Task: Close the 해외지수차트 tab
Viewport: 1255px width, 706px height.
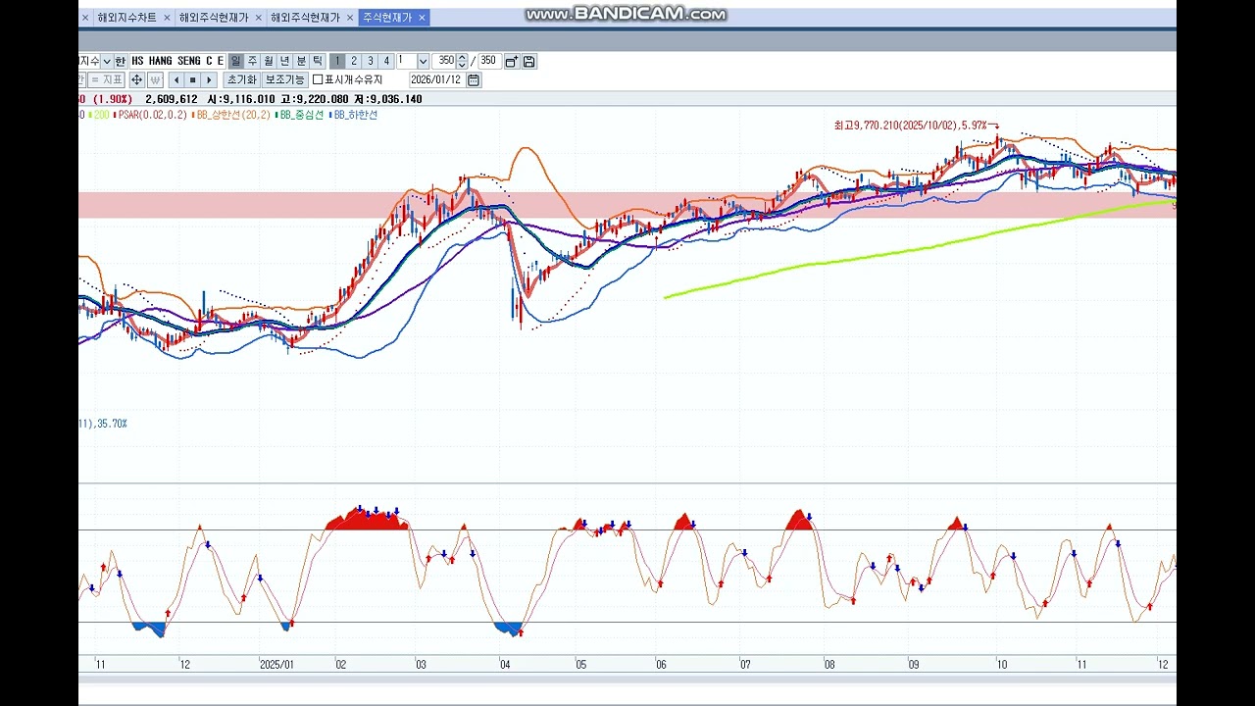Action: pyautogui.click(x=167, y=18)
